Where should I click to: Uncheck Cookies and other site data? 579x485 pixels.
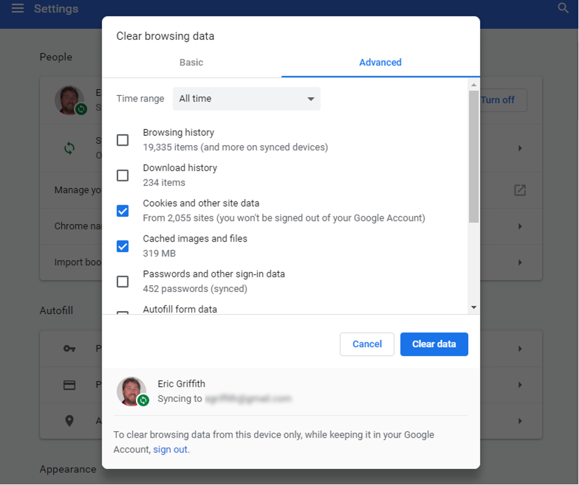(123, 211)
